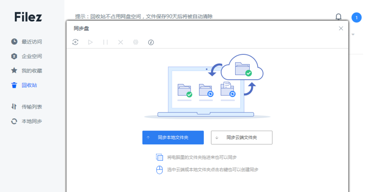The height and width of the screenshot is (192, 369).
Task: Expand the dropdown arrow under the avatar
Action: [353, 35]
